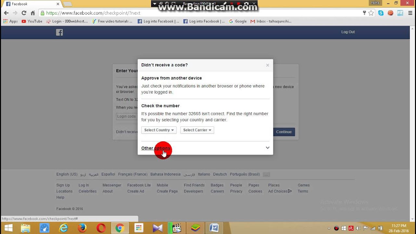
Task: Launch Internet Explorer from the taskbar
Action: point(63,228)
